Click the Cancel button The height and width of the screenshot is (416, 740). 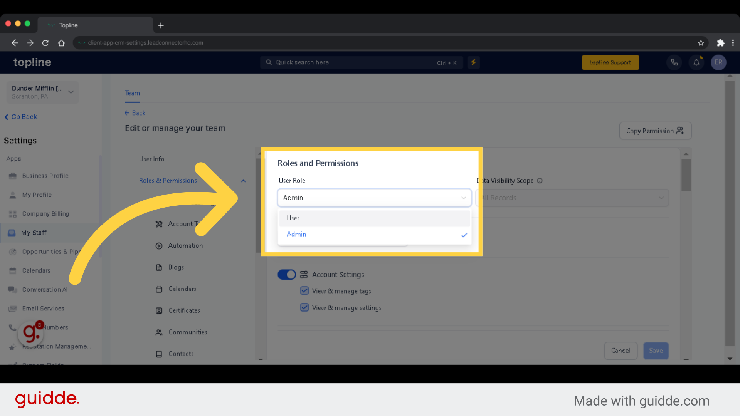pyautogui.click(x=621, y=351)
